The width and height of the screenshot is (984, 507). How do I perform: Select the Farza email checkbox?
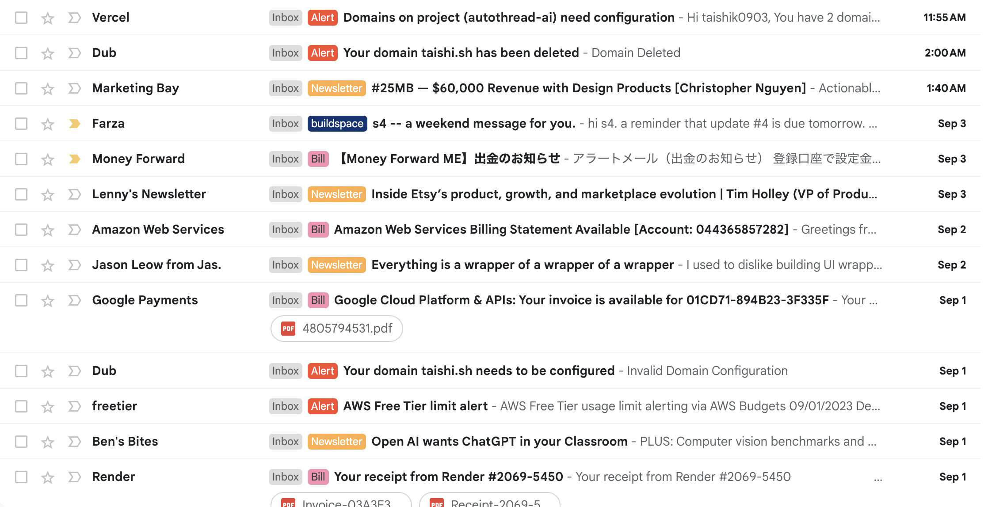click(x=21, y=124)
